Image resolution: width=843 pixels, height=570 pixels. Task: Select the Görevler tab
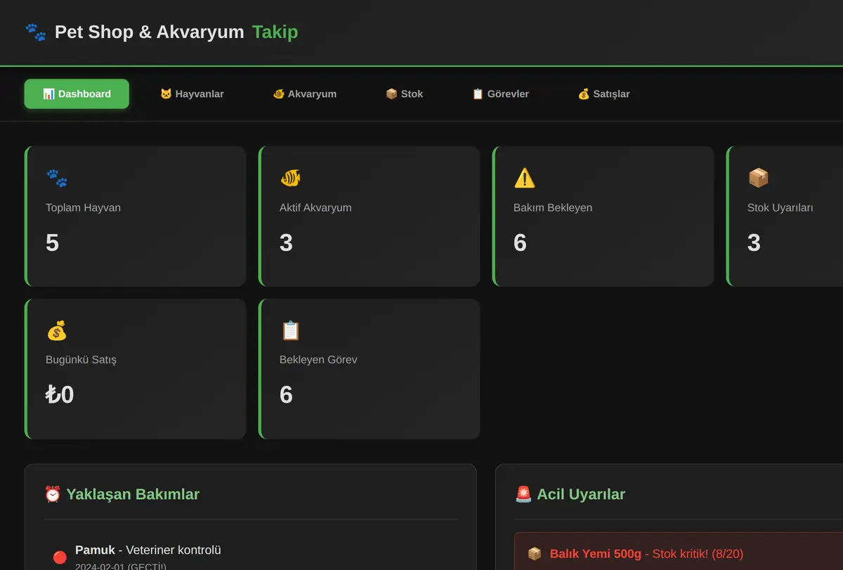(x=500, y=94)
